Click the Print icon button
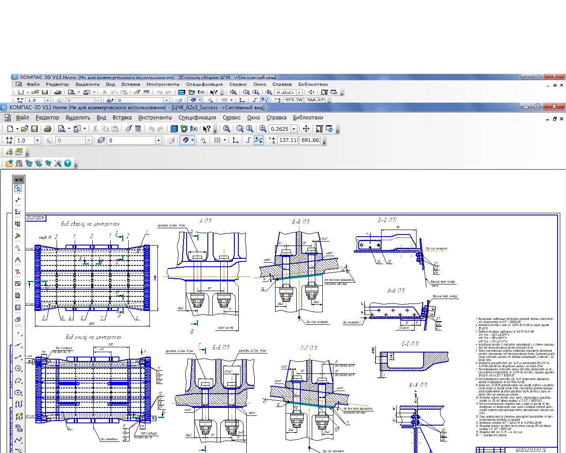Screen dimensions: 566x453 coord(48,129)
